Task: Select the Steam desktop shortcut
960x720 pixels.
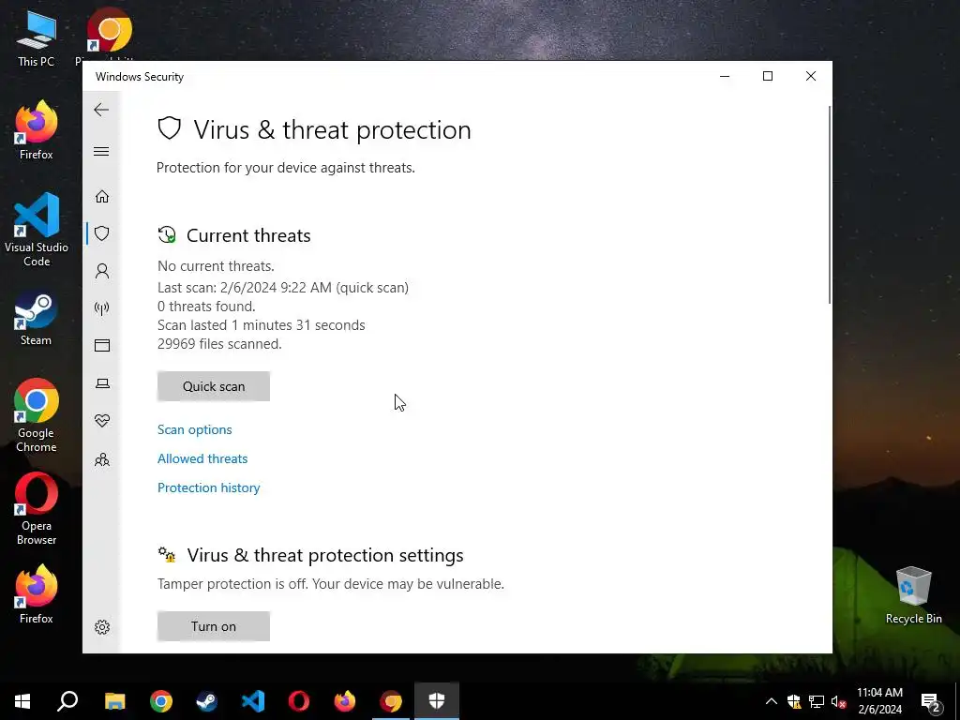Action: [x=37, y=320]
